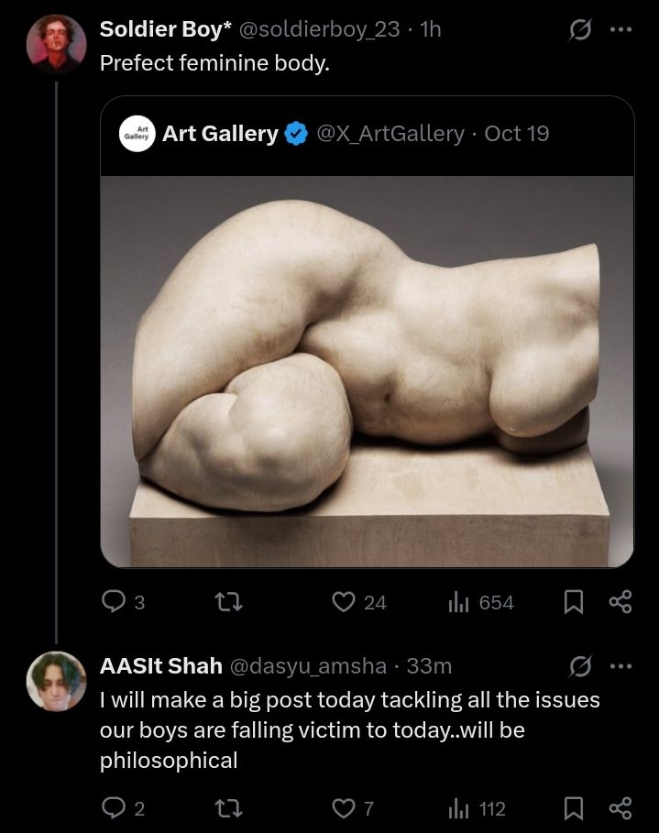Open AASIt Shah's profile avatar
The height and width of the screenshot is (833, 659).
coord(56,682)
